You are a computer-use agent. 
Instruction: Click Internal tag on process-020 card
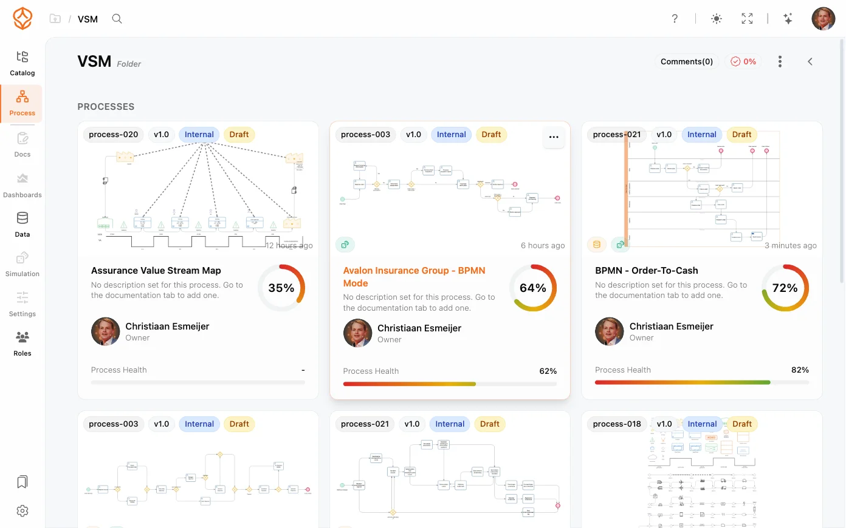(x=199, y=135)
